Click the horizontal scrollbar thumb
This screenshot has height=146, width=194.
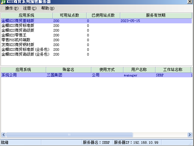click(x=70, y=134)
